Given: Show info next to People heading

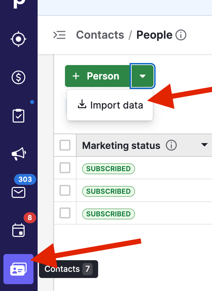Looking at the screenshot, I should pos(181,35).
